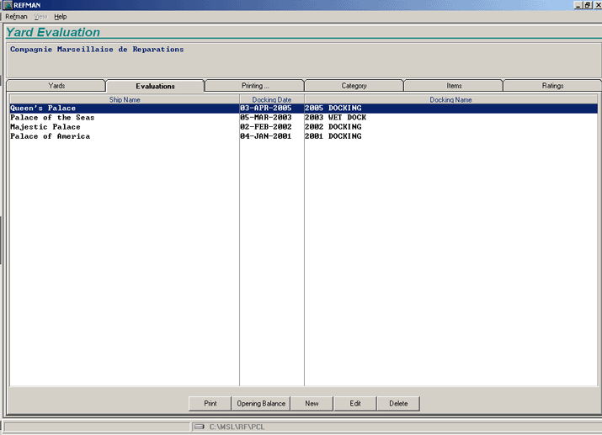
Task: Select the Palace of the Seas row
Action: [52, 118]
